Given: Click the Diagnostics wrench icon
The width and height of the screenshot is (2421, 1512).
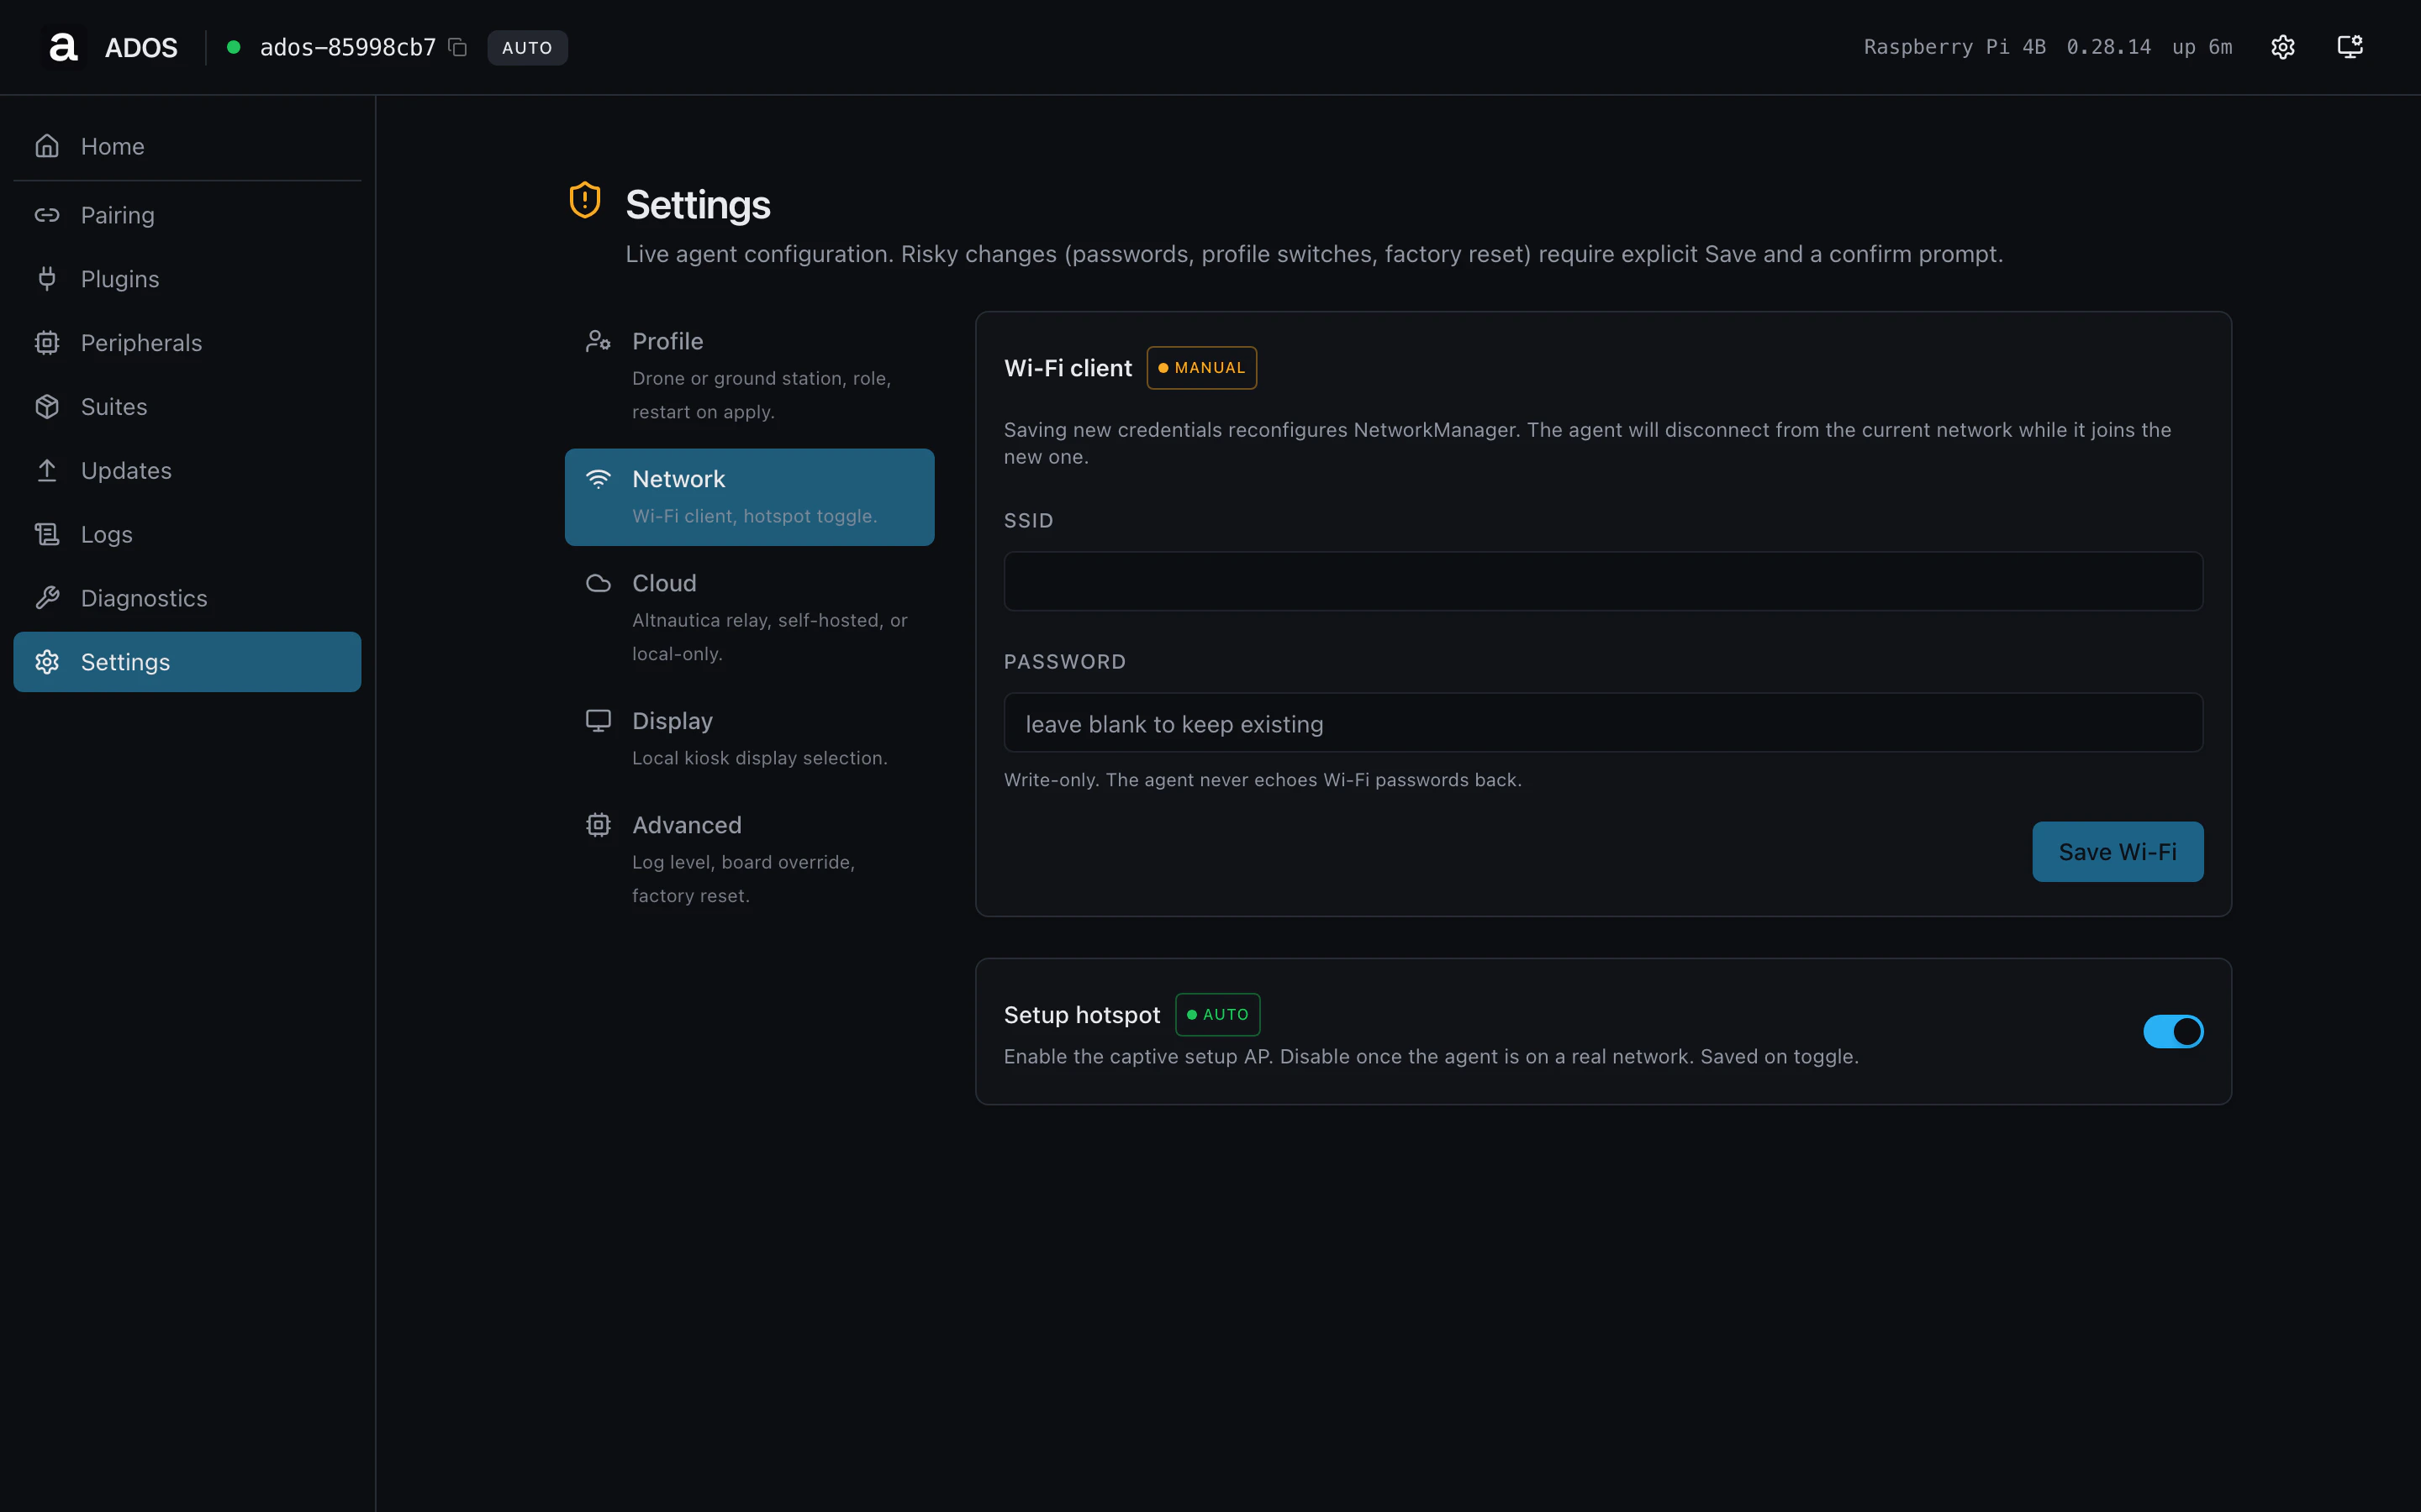Looking at the screenshot, I should 47,598.
